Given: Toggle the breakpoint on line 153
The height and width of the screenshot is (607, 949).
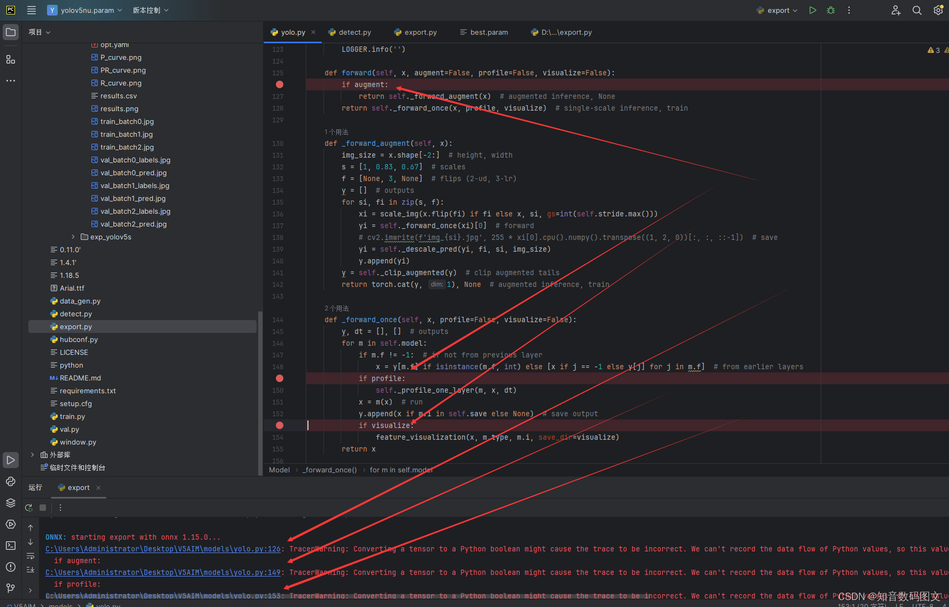Looking at the screenshot, I should tap(279, 425).
